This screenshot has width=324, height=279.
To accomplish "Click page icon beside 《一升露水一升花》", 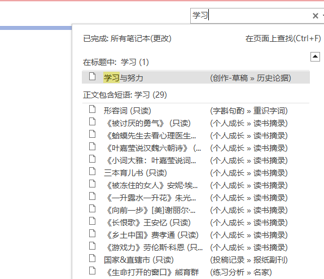I will (x=92, y=196).
